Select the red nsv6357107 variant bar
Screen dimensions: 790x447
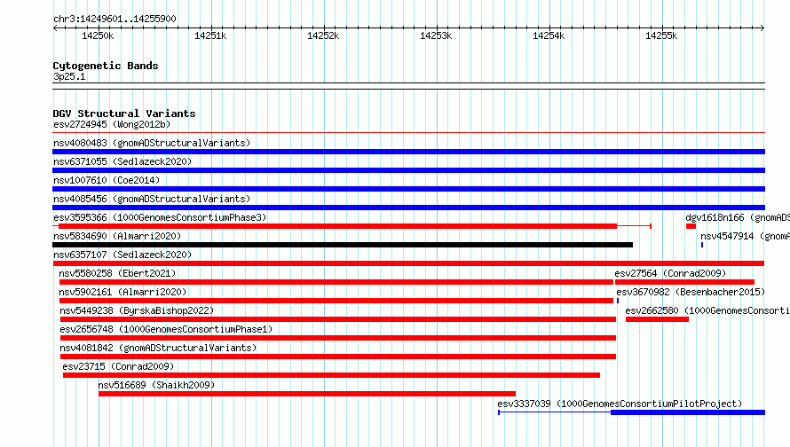(x=408, y=263)
